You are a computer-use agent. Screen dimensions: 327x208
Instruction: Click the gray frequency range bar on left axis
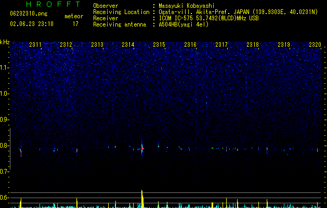(10, 149)
